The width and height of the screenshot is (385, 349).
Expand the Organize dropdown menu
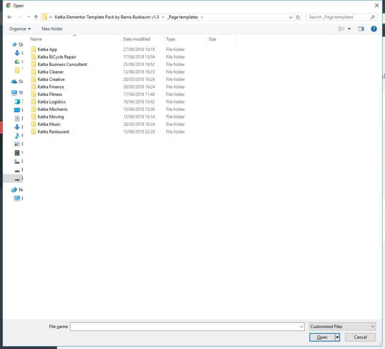click(x=20, y=29)
